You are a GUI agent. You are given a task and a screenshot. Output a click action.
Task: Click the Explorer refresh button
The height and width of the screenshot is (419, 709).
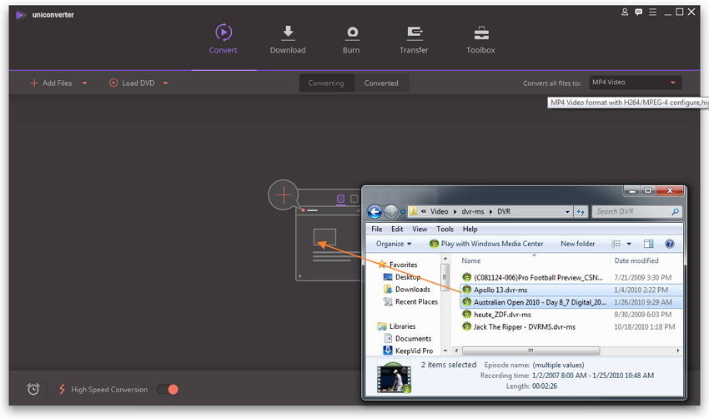[x=581, y=212]
